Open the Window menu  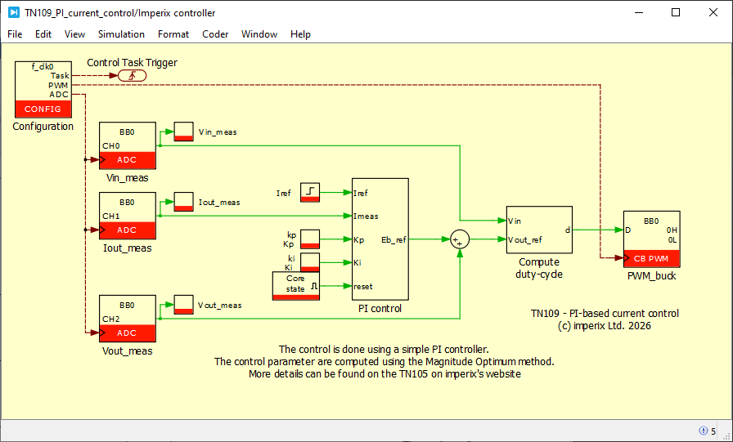(259, 34)
